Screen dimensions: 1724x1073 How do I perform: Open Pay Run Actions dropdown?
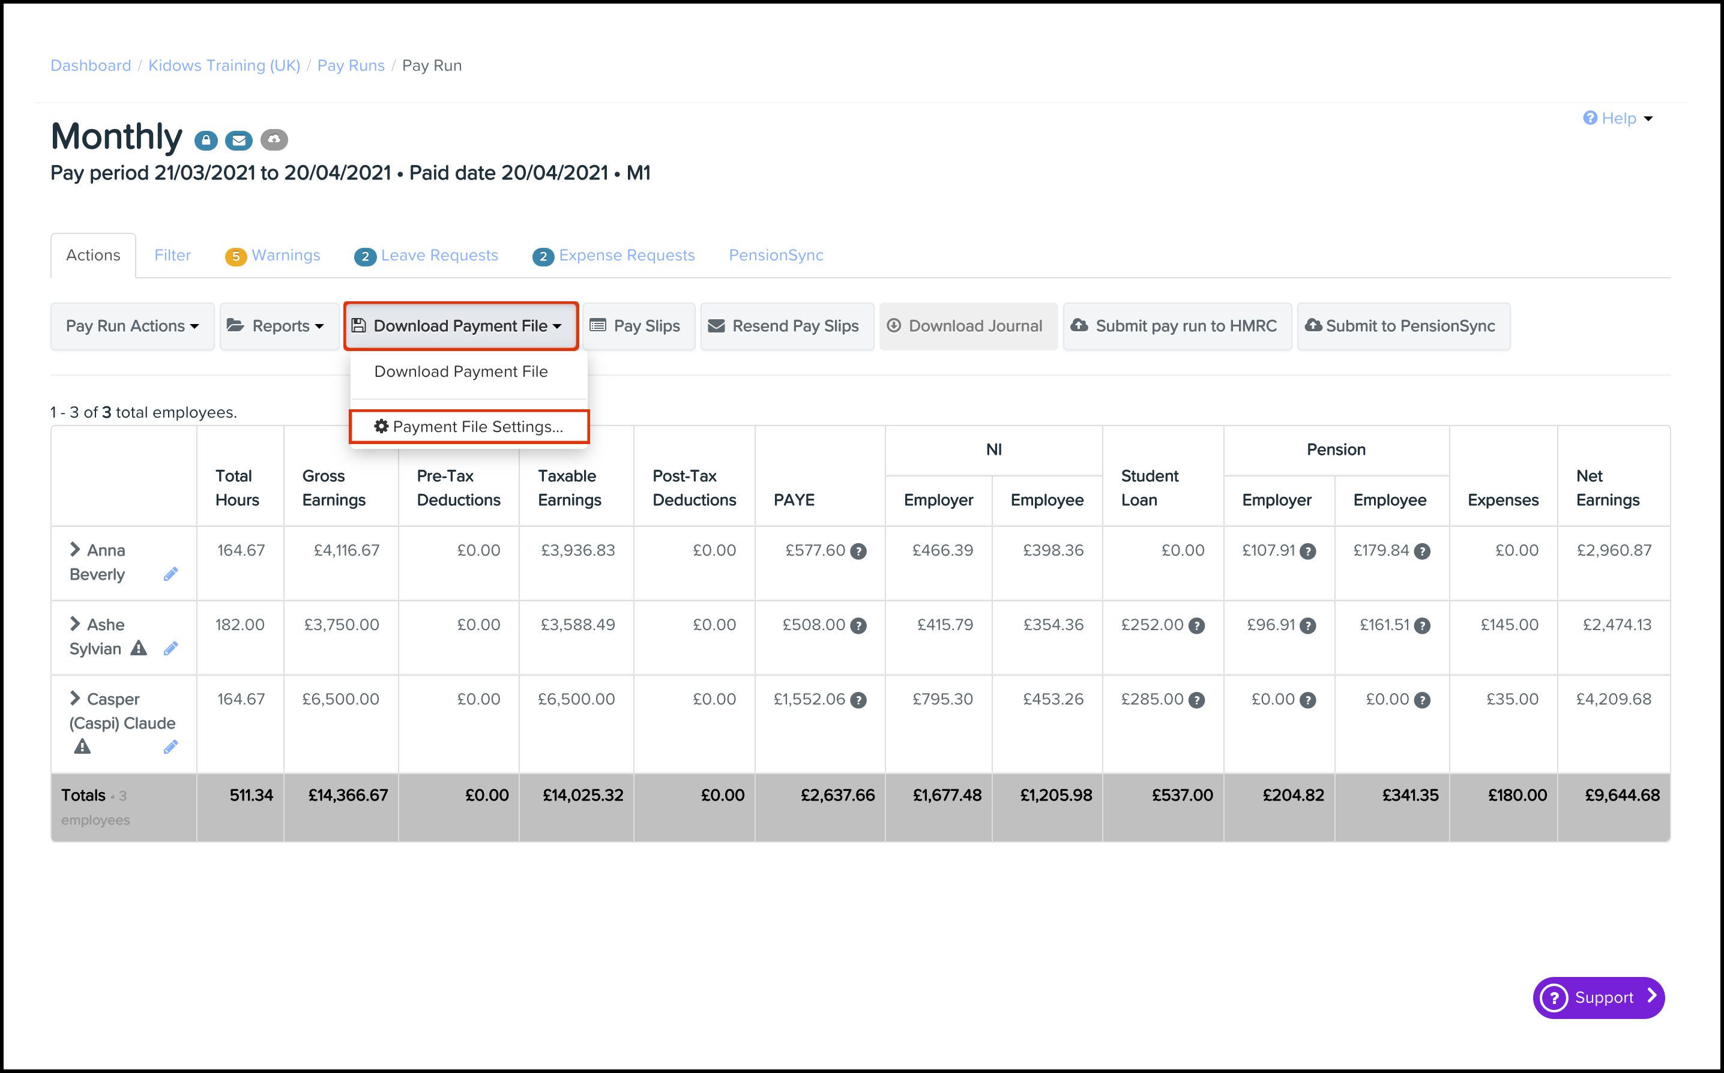tap(132, 326)
